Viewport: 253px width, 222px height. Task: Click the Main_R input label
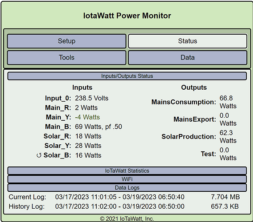point(58,108)
